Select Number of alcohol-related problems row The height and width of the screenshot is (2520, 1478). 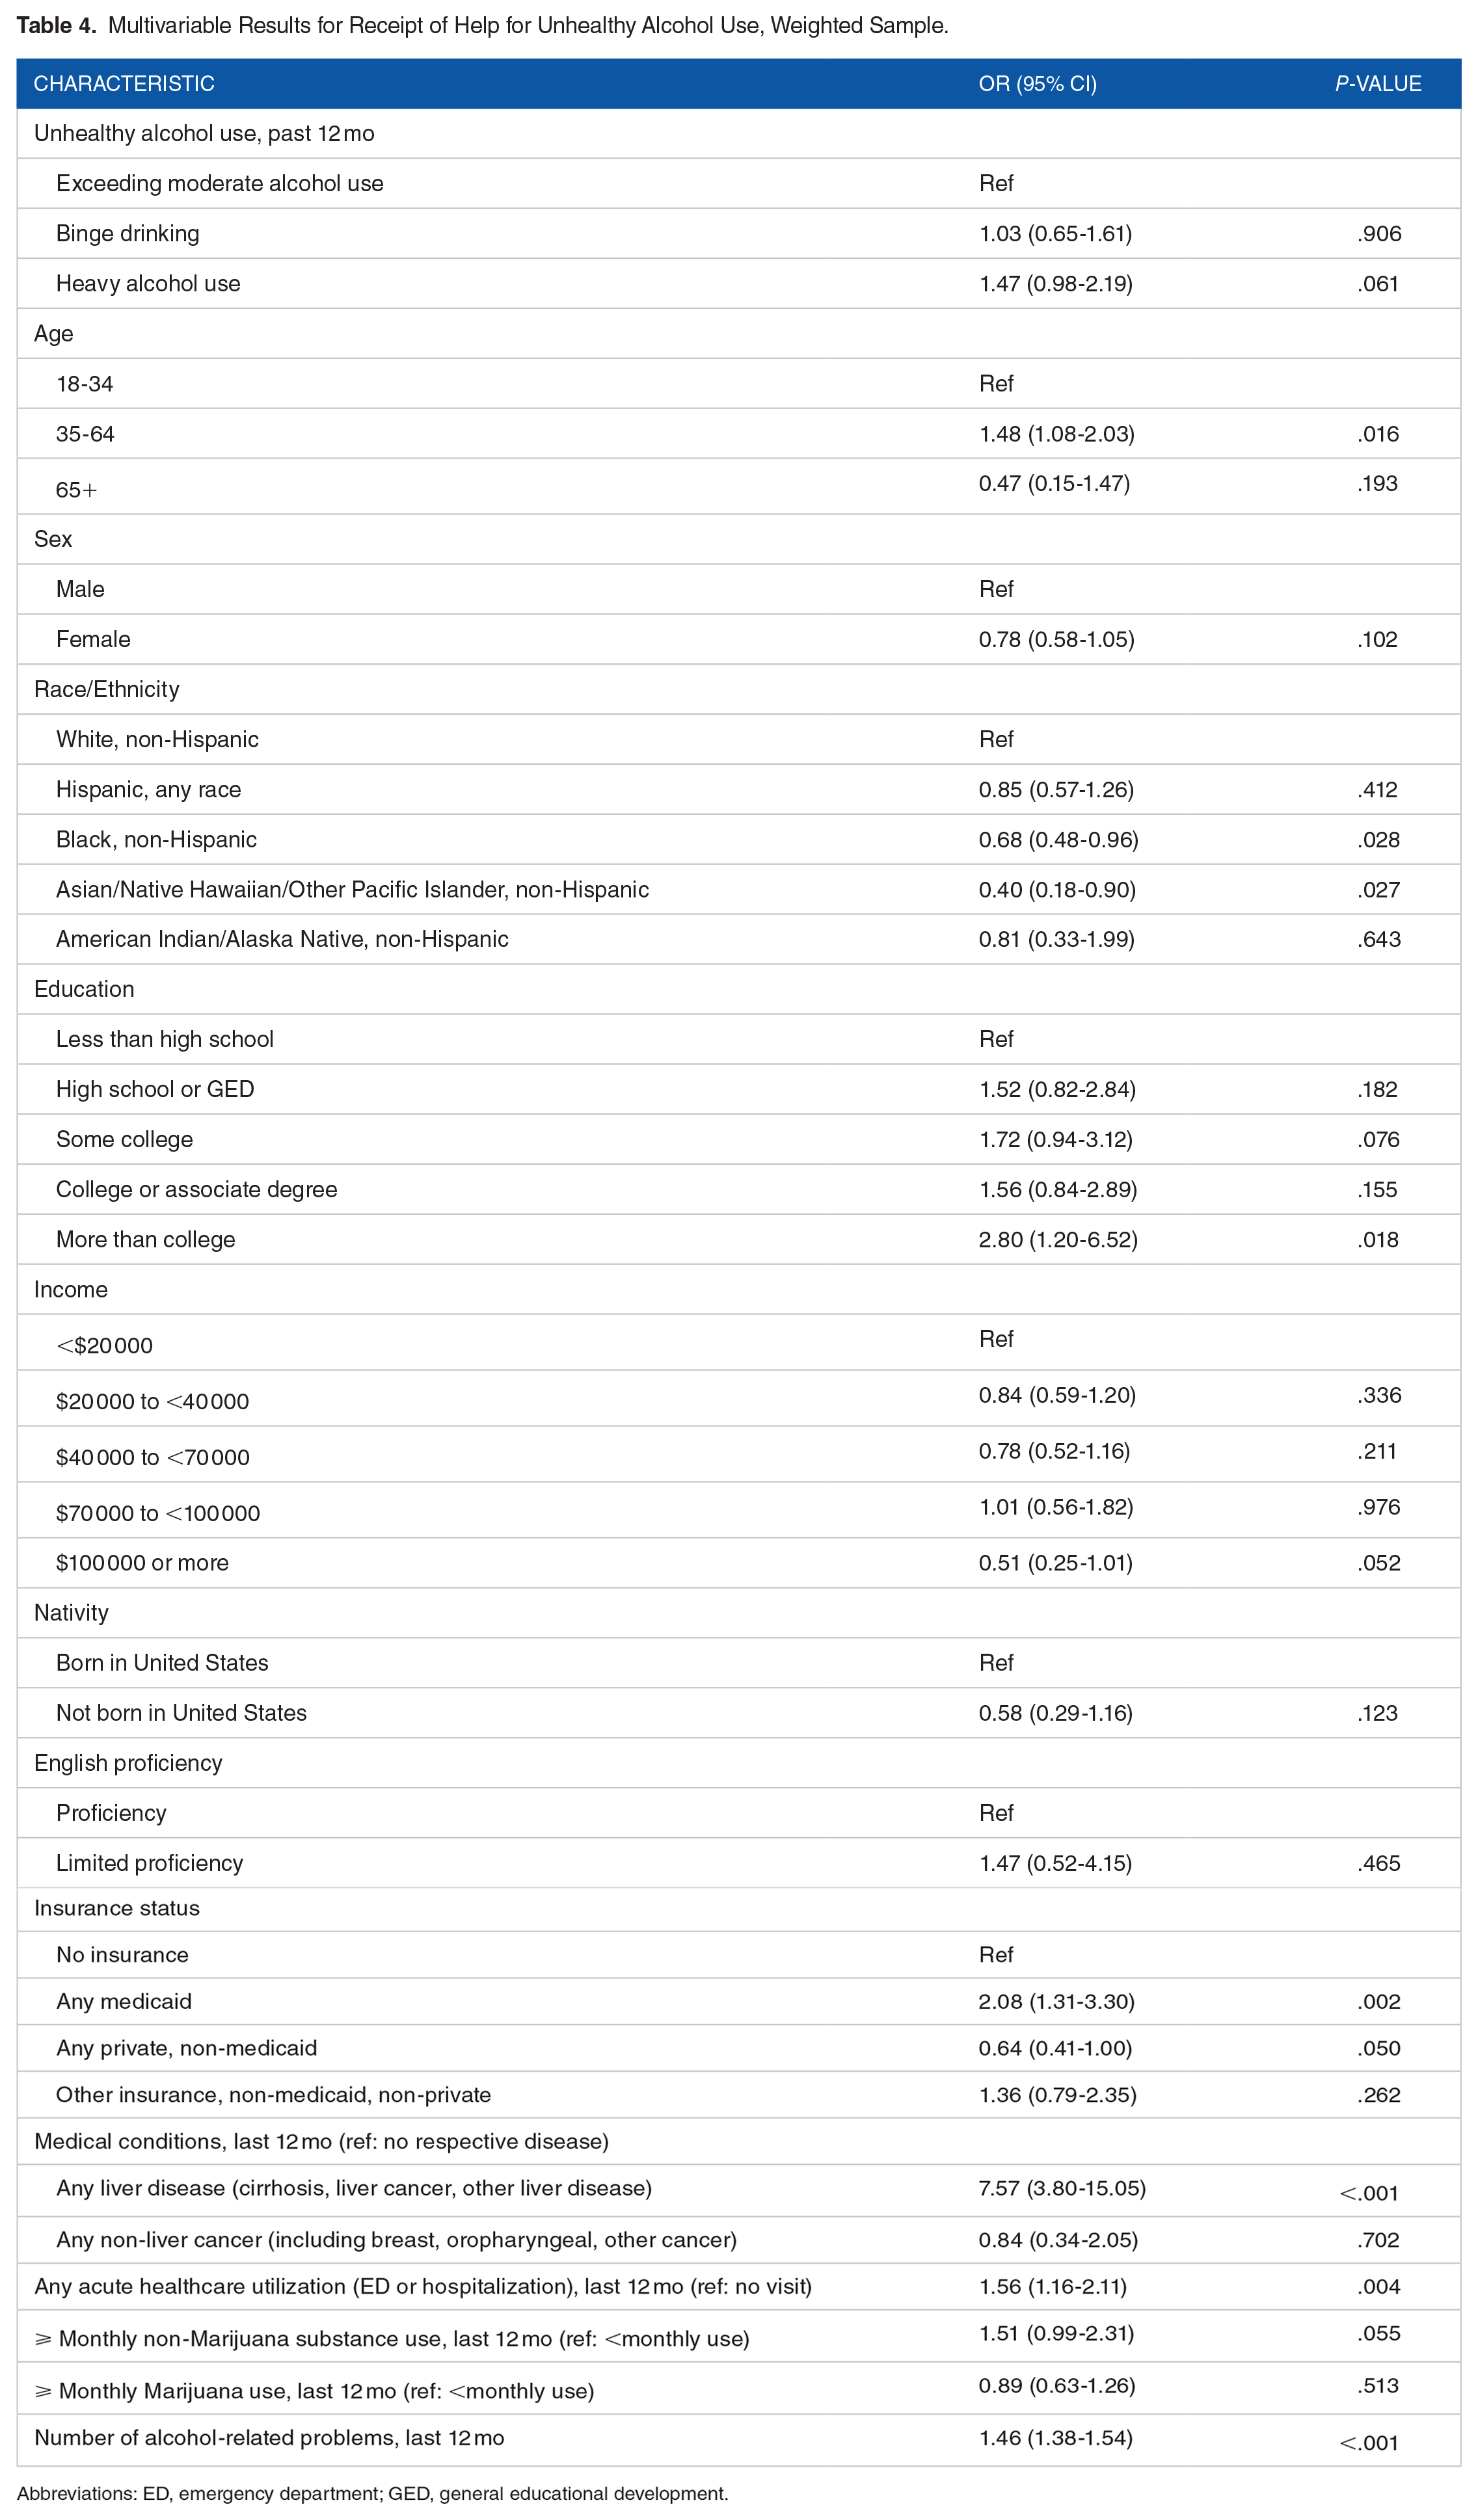(x=739, y=2438)
